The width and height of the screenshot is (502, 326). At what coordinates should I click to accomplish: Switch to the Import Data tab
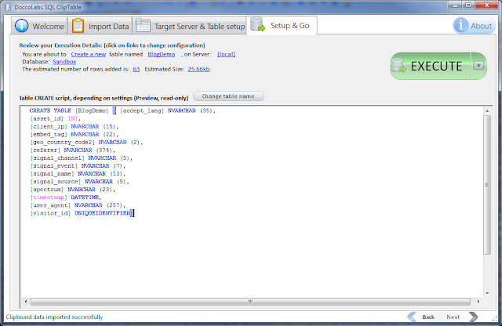tap(100, 26)
